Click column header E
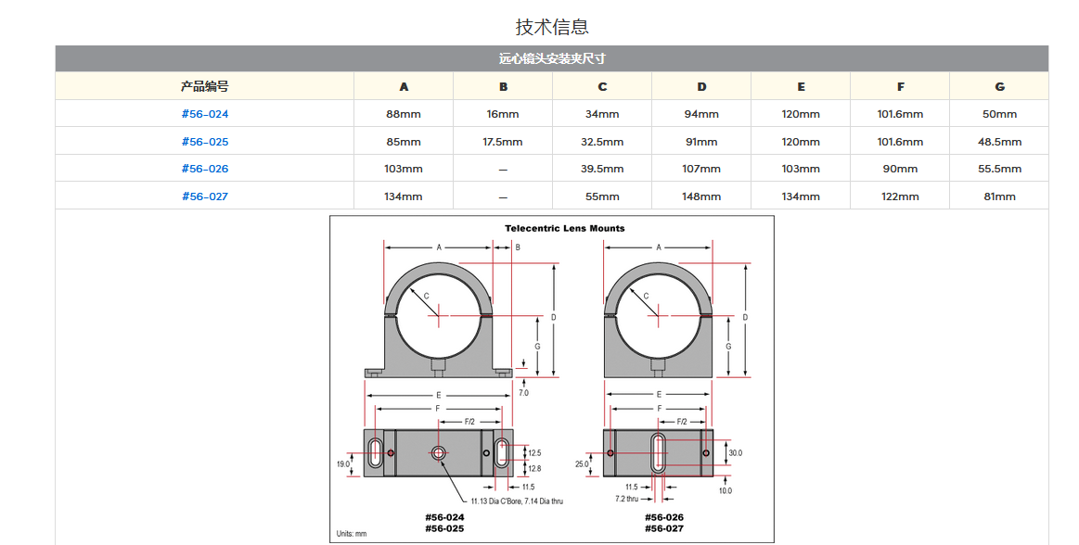This screenshot has width=1079, height=545. click(801, 86)
